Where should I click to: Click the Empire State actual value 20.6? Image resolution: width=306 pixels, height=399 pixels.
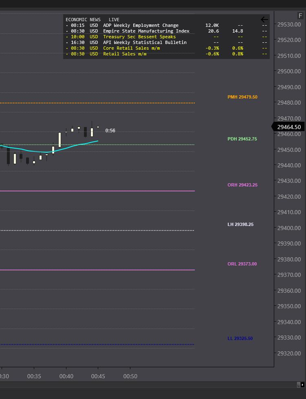[x=214, y=31]
